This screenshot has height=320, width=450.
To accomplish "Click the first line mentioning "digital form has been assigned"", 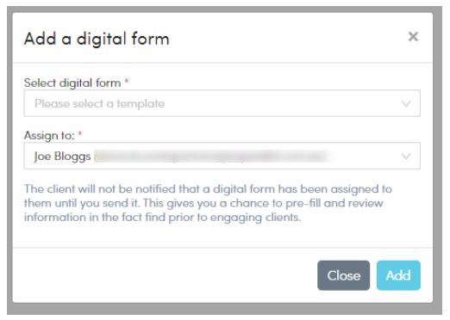I will (x=208, y=189).
